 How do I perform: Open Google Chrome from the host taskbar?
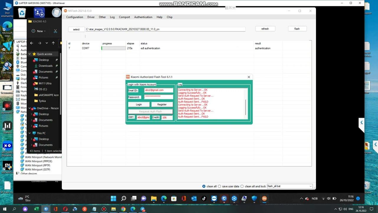(123, 209)
